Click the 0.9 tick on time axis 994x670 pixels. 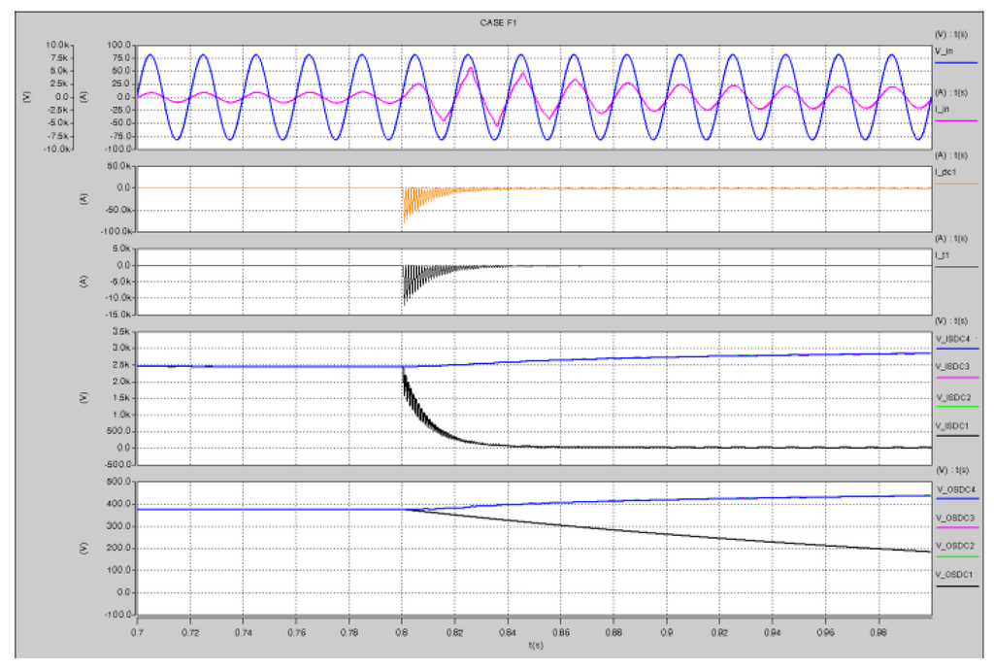click(666, 630)
